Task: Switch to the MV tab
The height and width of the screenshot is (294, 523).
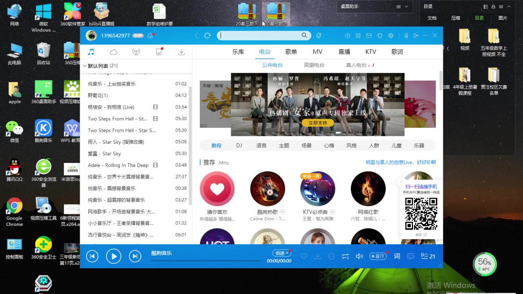Action: 317,52
